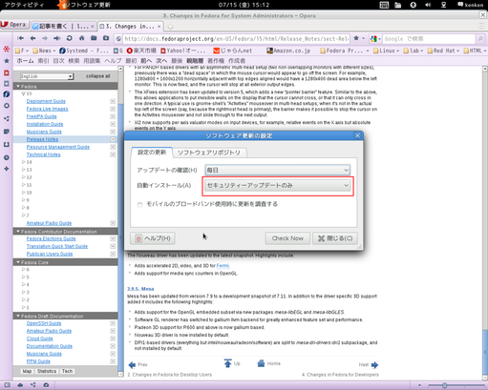The width and height of the screenshot is (488, 390).
Task: Click the Rewind button in Opera toolbar
Action: (21, 38)
